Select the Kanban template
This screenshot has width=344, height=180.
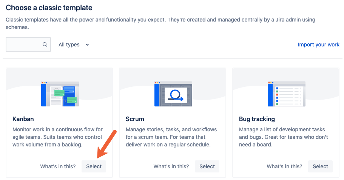[x=94, y=166]
